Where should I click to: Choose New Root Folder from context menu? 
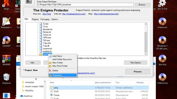pyautogui.click(x=63, y=66)
